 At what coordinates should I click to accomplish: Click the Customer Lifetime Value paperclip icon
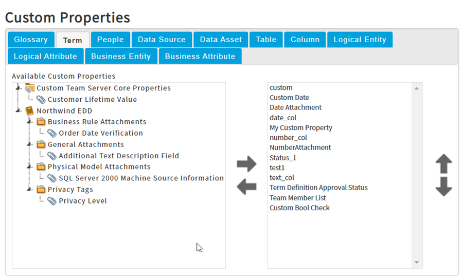tap(41, 100)
